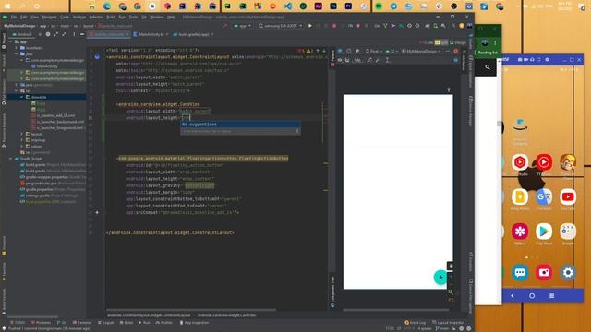Click the profiler icon in main toolbar
The height and width of the screenshot is (332, 591).
[350, 26]
